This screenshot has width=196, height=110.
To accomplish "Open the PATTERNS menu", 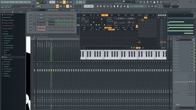I will pyautogui.click(x=12, y=2).
